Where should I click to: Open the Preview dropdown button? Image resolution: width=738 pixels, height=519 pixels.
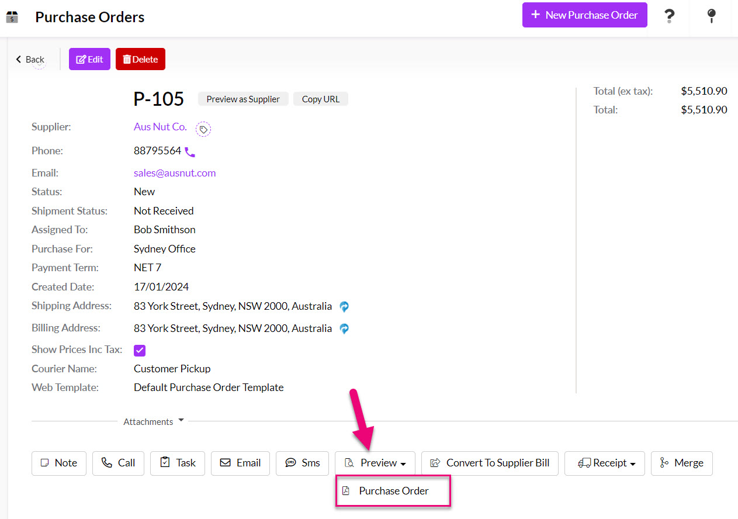(x=375, y=463)
